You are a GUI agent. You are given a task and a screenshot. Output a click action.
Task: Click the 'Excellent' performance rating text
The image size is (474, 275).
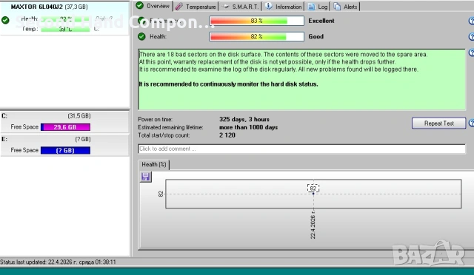pos(321,21)
